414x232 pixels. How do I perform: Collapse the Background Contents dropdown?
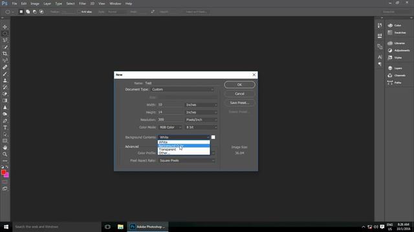pyautogui.click(x=184, y=137)
